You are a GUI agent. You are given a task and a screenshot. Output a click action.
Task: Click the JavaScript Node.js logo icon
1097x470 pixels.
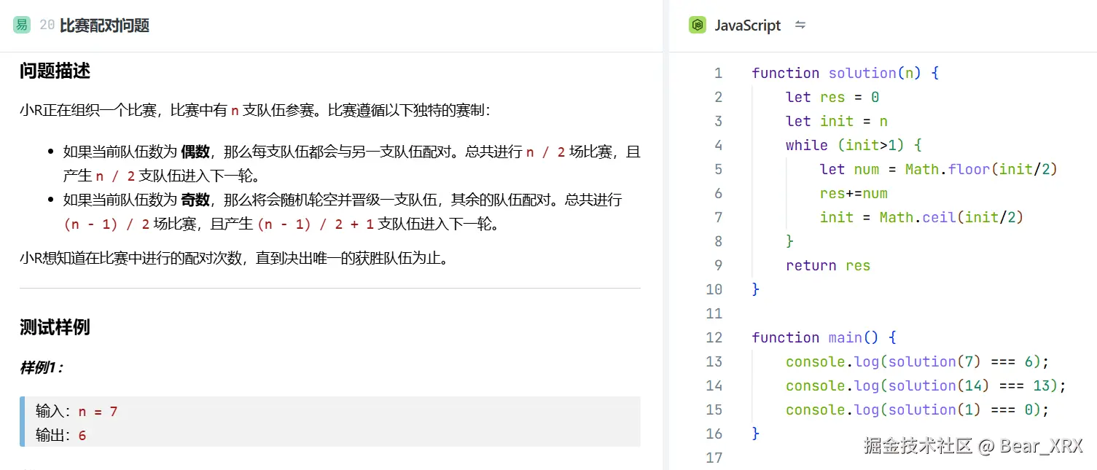698,25
